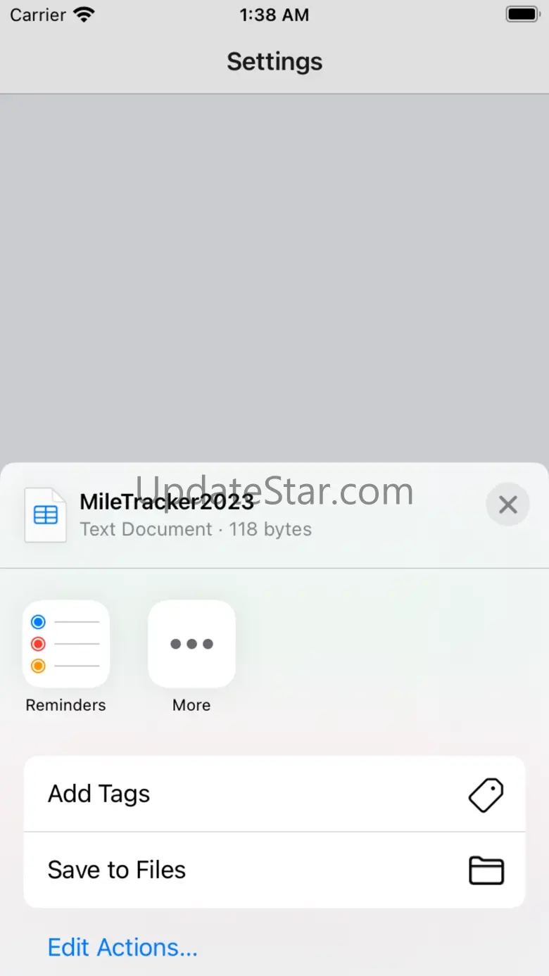Viewport: 549px width, 976px height.
Task: Close the share sheet with X button
Action: [x=507, y=504]
